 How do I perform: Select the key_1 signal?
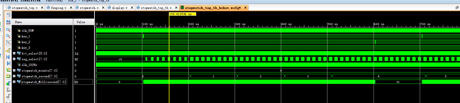point(26,36)
